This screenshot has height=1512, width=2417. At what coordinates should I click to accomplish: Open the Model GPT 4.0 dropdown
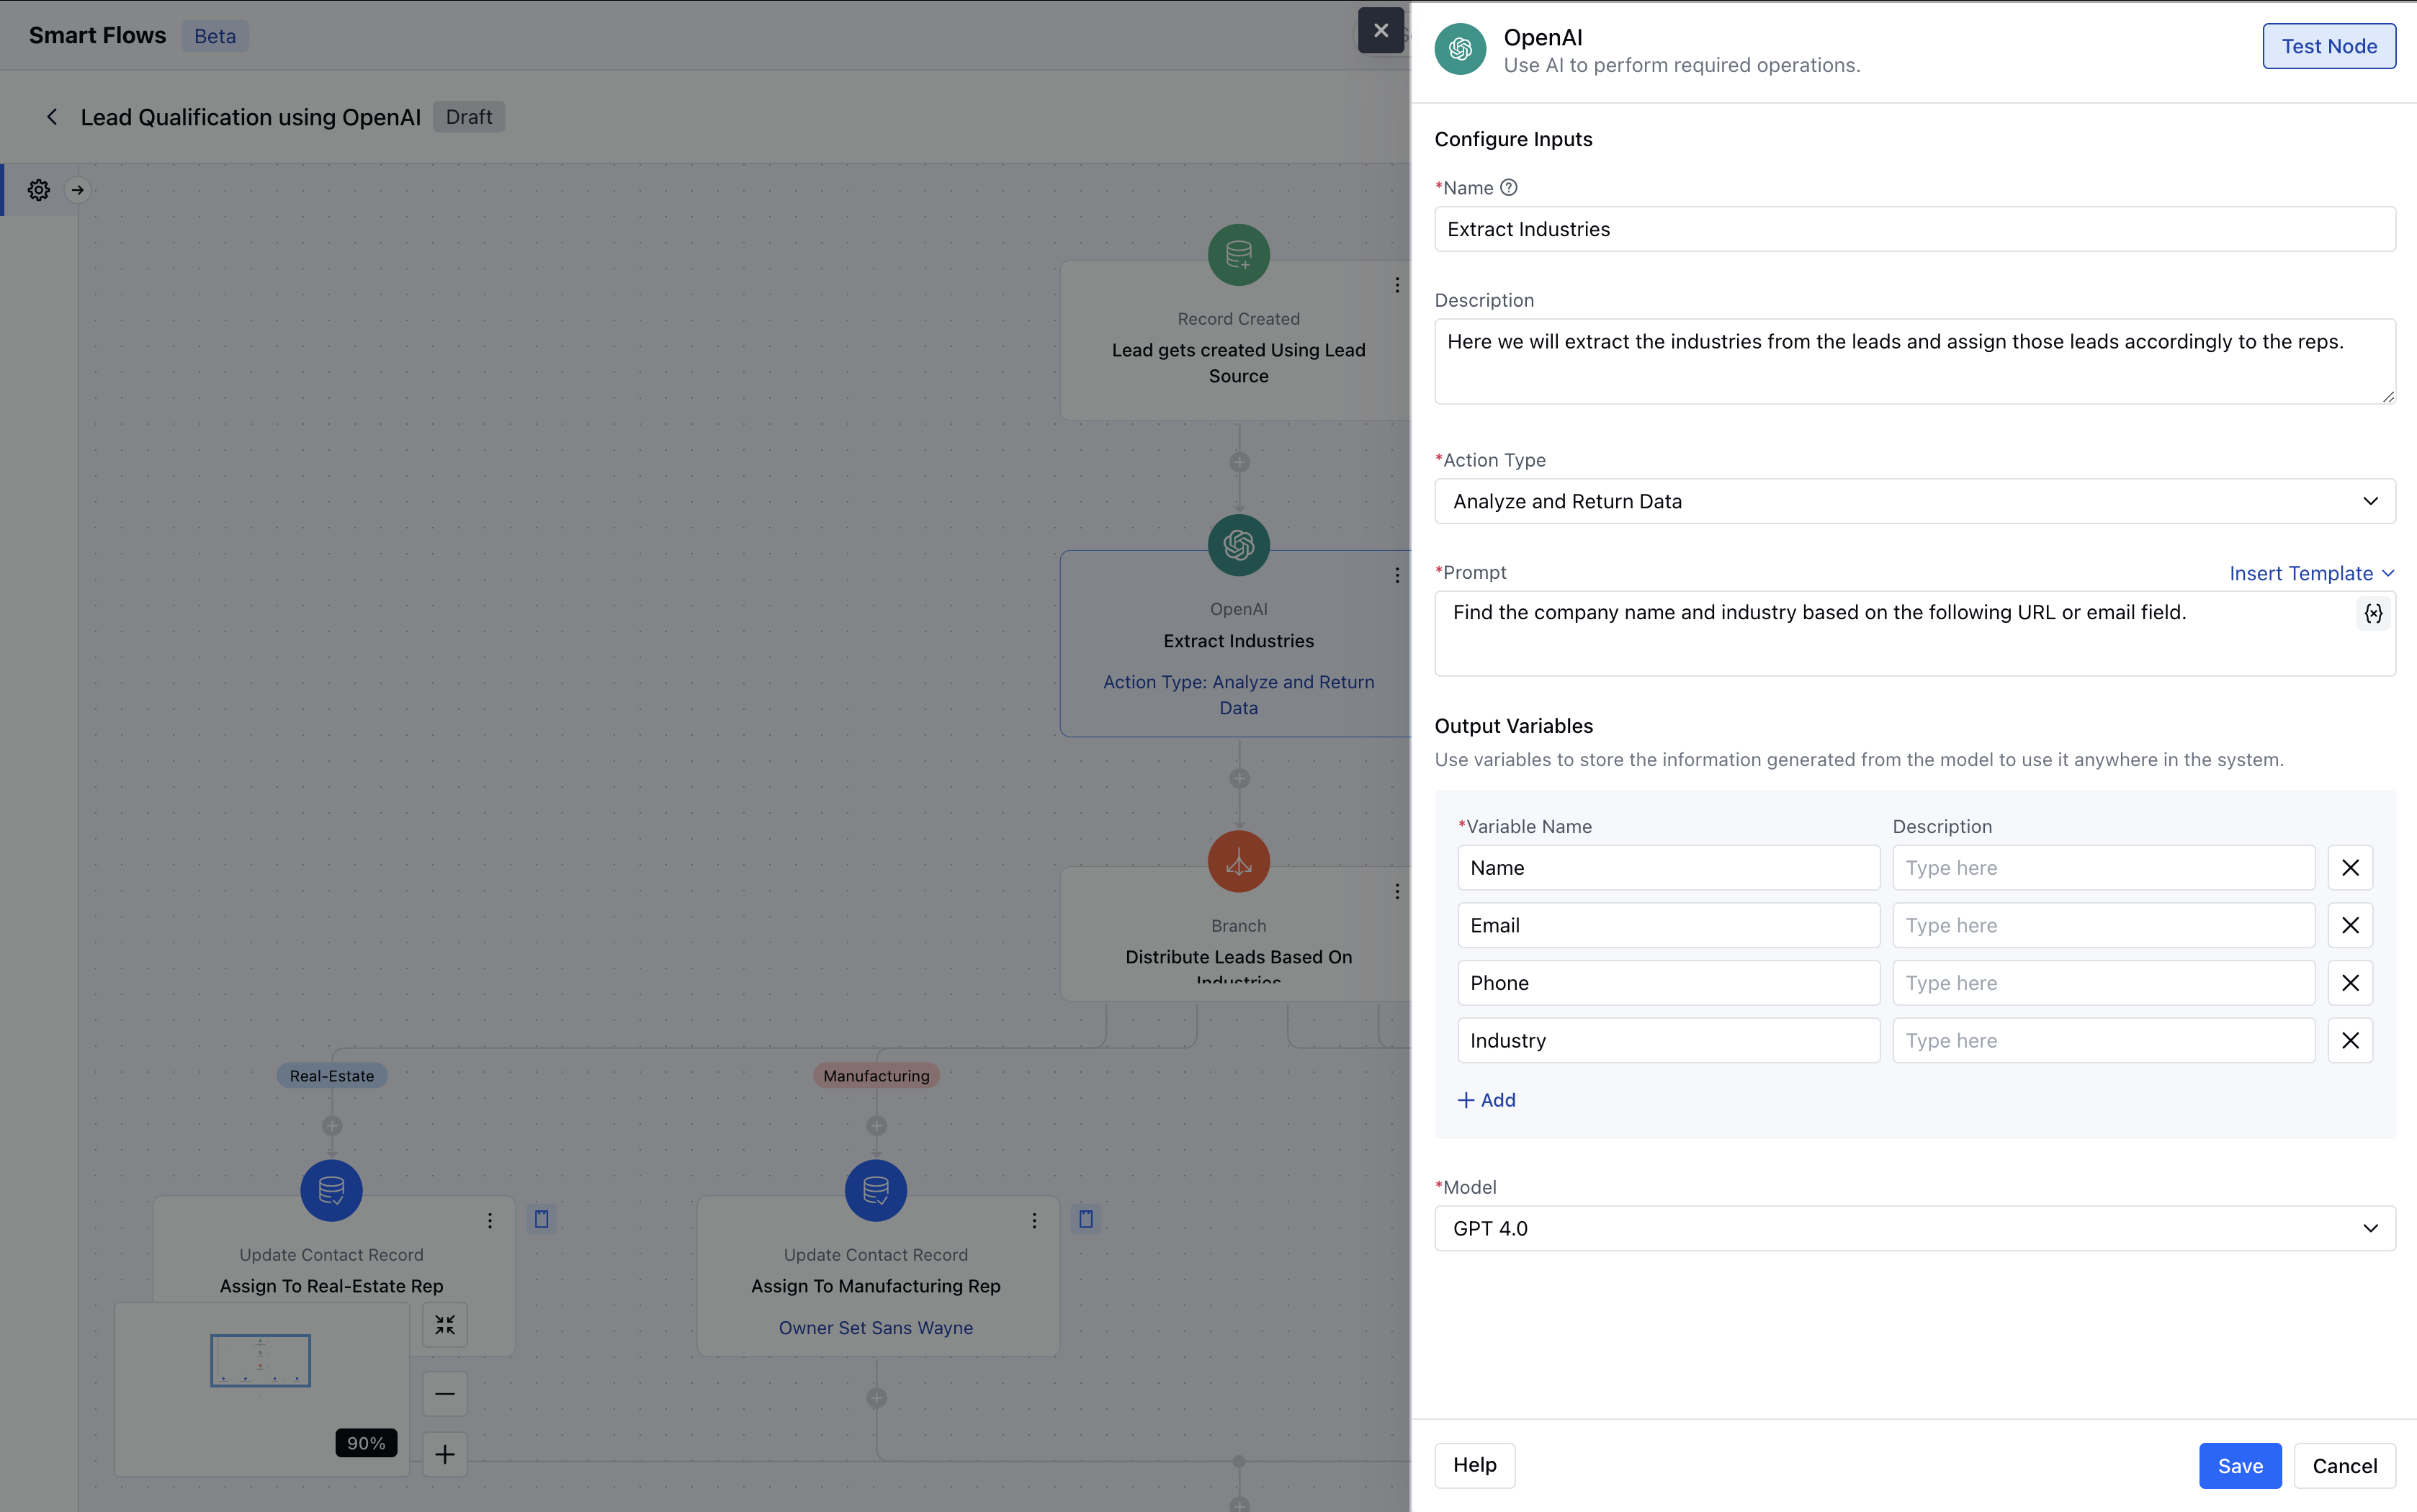pyautogui.click(x=1914, y=1228)
